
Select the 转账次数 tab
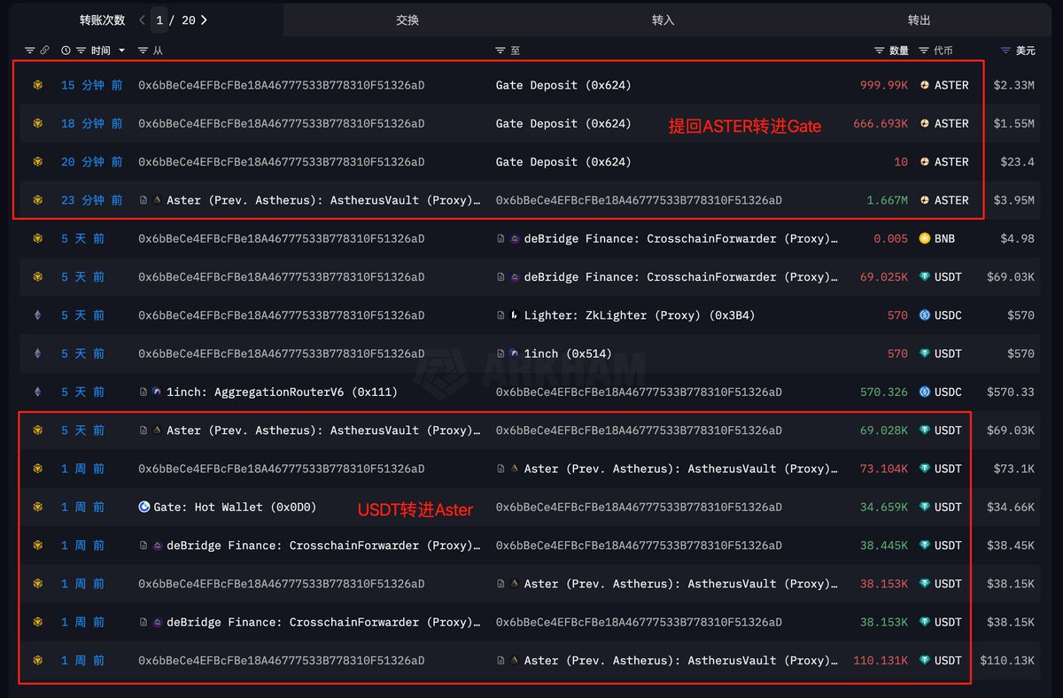[x=102, y=19]
